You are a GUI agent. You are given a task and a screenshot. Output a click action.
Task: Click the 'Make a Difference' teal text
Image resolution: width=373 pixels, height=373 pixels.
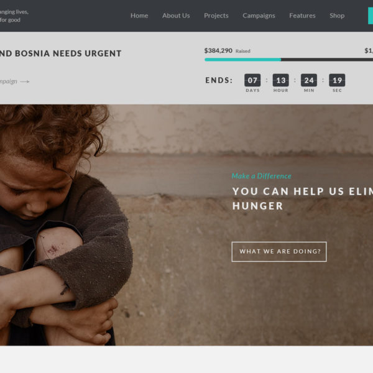click(x=262, y=176)
